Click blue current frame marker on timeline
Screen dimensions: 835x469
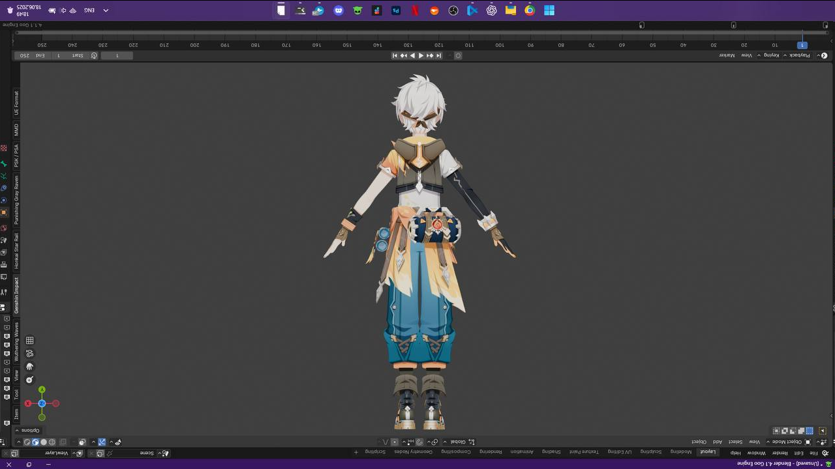click(x=802, y=45)
